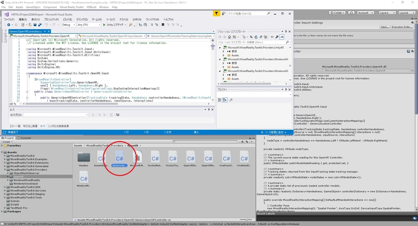Click Visual Studio back navigation arrow
This screenshot has height=226, width=418.
coord(9,25)
